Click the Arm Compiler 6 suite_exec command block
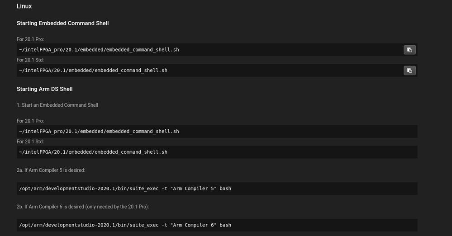 125,225
